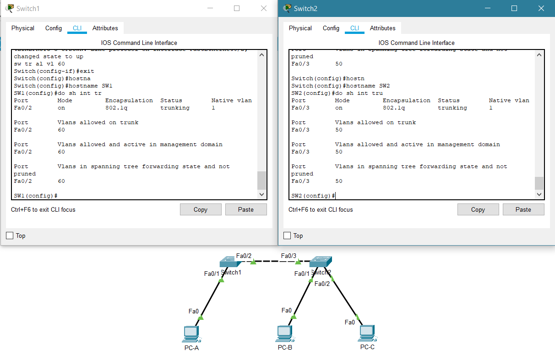
Task: Switch to Config tab in Switch2
Action: 331,28
